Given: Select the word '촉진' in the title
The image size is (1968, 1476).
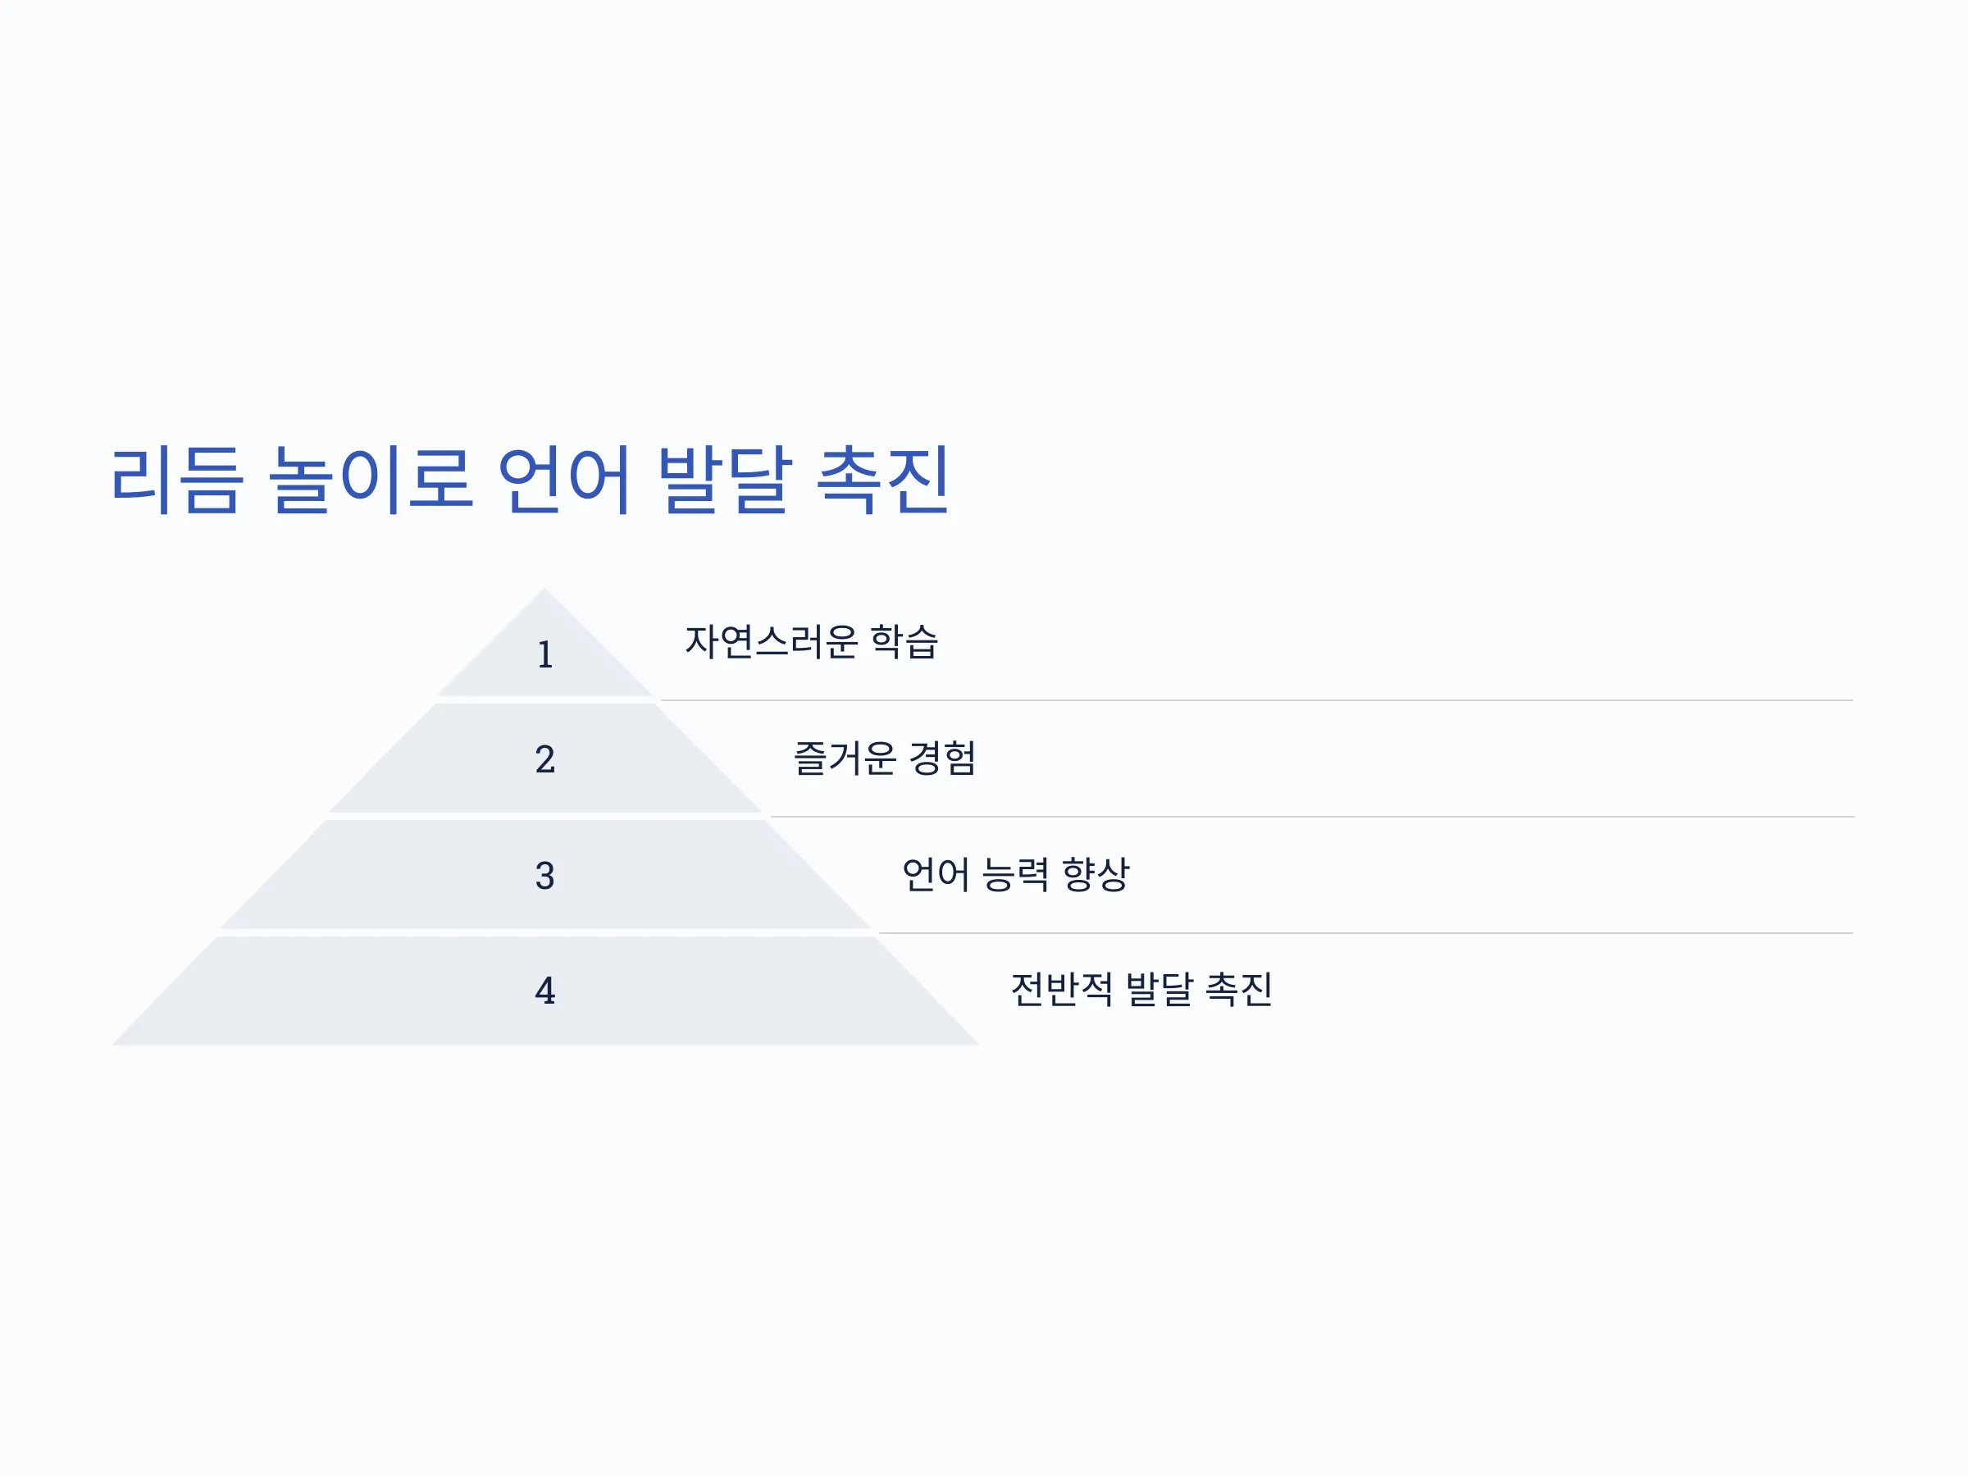Looking at the screenshot, I should (883, 480).
